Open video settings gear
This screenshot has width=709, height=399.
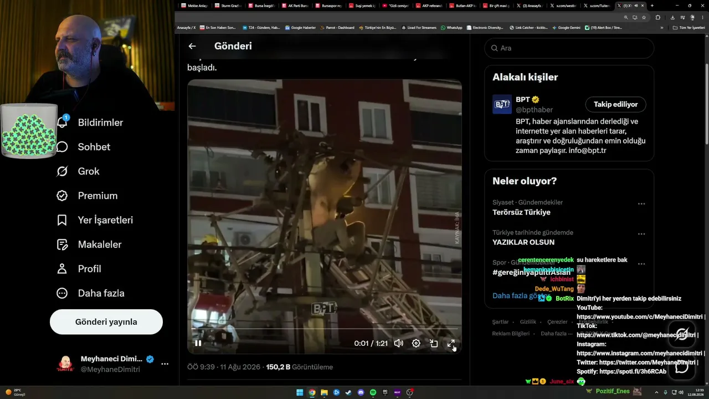(416, 343)
